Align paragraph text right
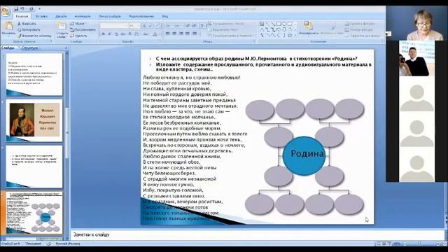 point(181,34)
